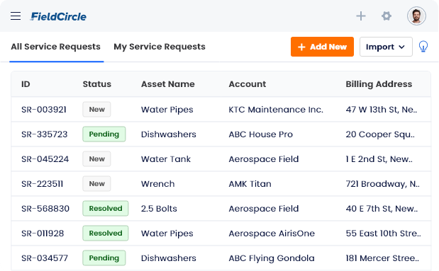Screen dimensions: 439x271
Task: Sort by ID column header
Action: (26, 84)
